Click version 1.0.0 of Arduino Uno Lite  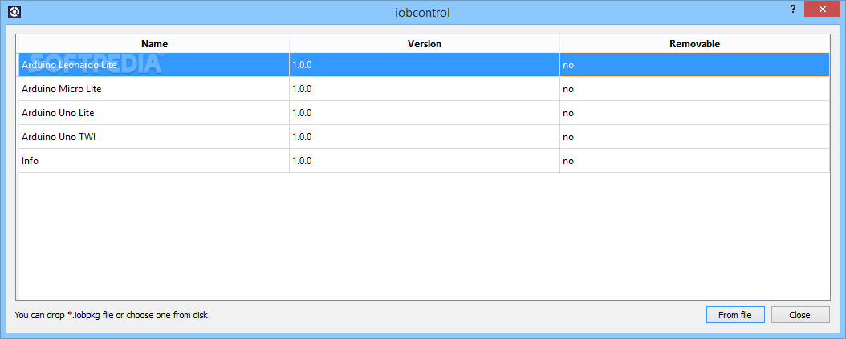(x=425, y=113)
